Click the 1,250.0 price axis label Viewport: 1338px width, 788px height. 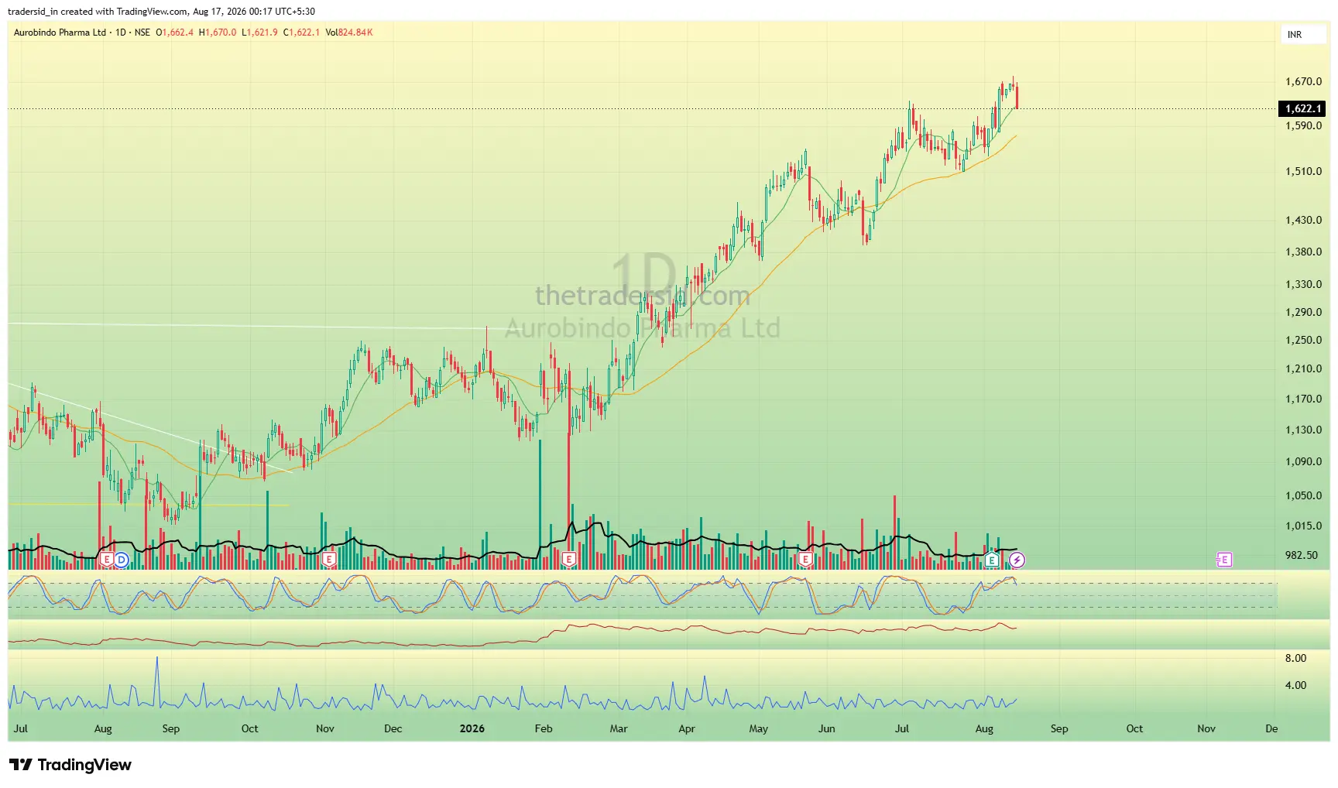click(1303, 340)
